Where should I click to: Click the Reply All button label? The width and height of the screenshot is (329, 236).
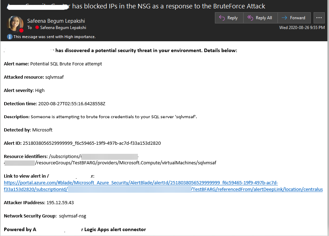click(264, 18)
